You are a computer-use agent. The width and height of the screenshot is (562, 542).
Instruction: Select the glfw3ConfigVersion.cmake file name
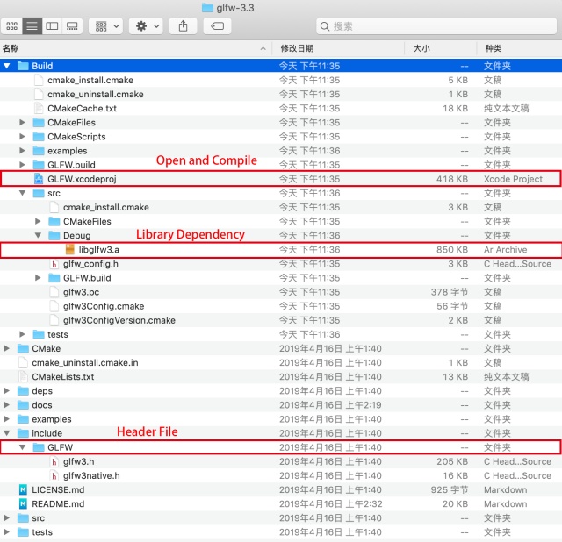tap(119, 320)
